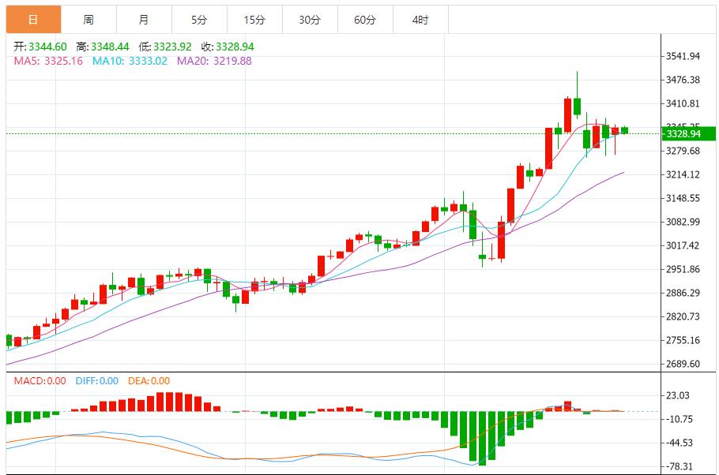Click the MA5: 3325.16 indicator label
Screen dimensions: 719x475
pos(48,61)
